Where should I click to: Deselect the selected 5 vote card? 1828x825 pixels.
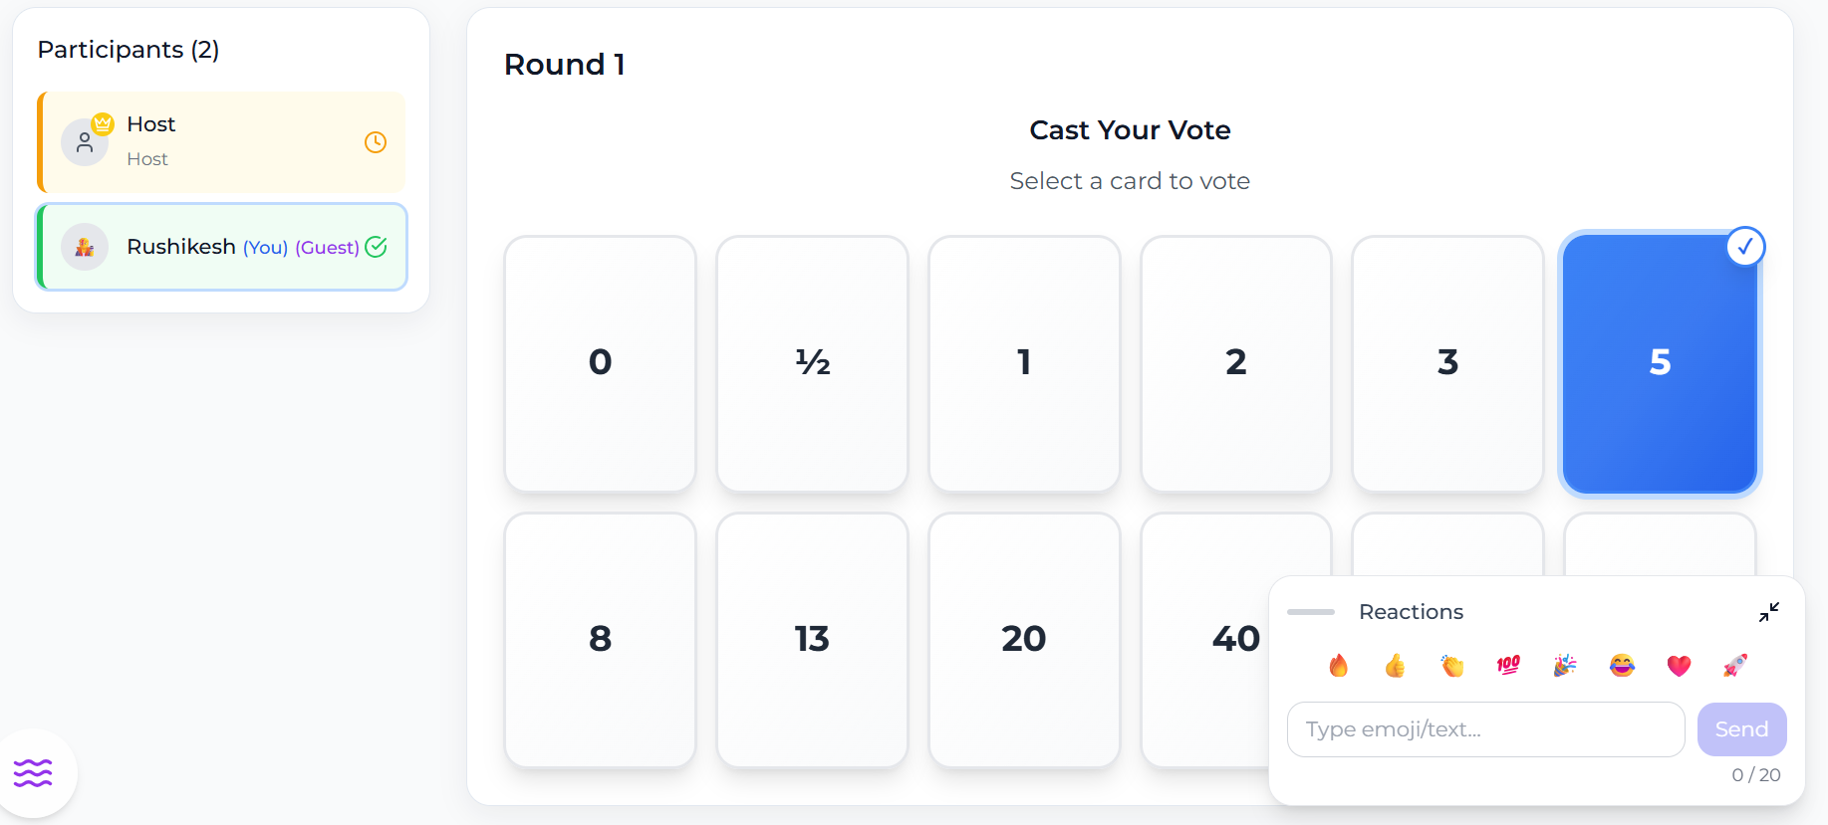pos(1659,363)
